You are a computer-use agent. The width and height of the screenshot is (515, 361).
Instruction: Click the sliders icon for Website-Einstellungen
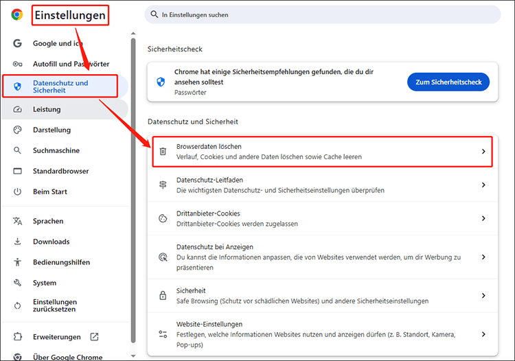pos(163,334)
